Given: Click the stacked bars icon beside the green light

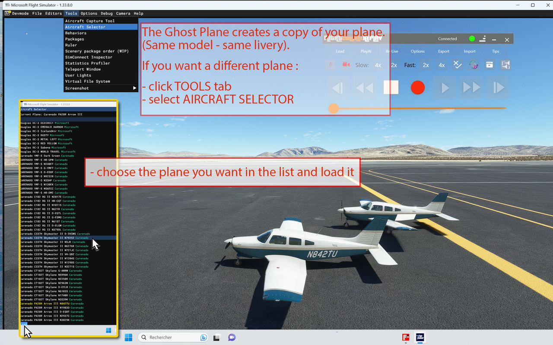Looking at the screenshot, I should tap(483, 39).
